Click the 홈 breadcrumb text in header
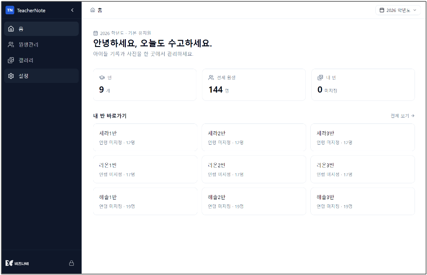This screenshot has height=275, width=427. 100,10
